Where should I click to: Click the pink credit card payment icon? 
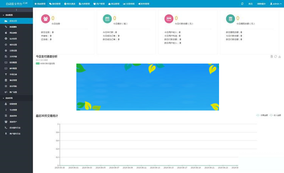pyautogui.click(x=169, y=19)
